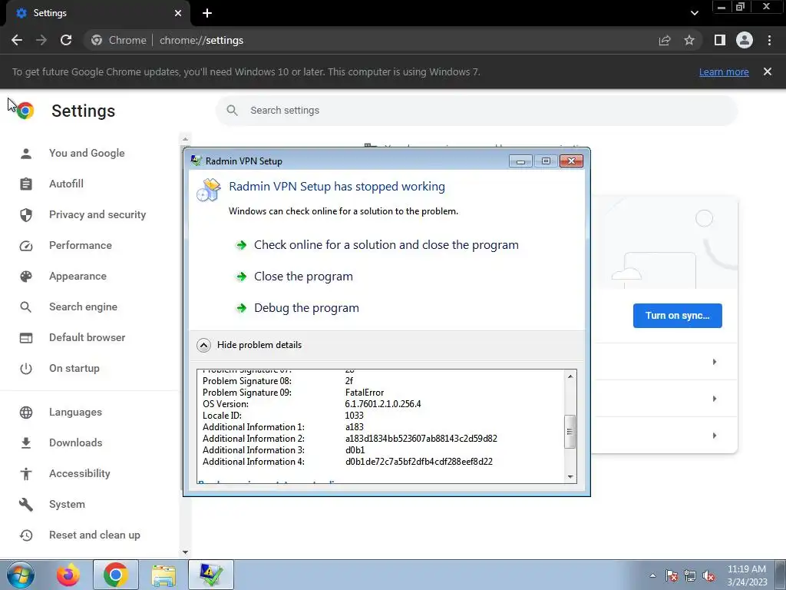Open Reset and clean up section
The image size is (786, 590).
(x=94, y=535)
